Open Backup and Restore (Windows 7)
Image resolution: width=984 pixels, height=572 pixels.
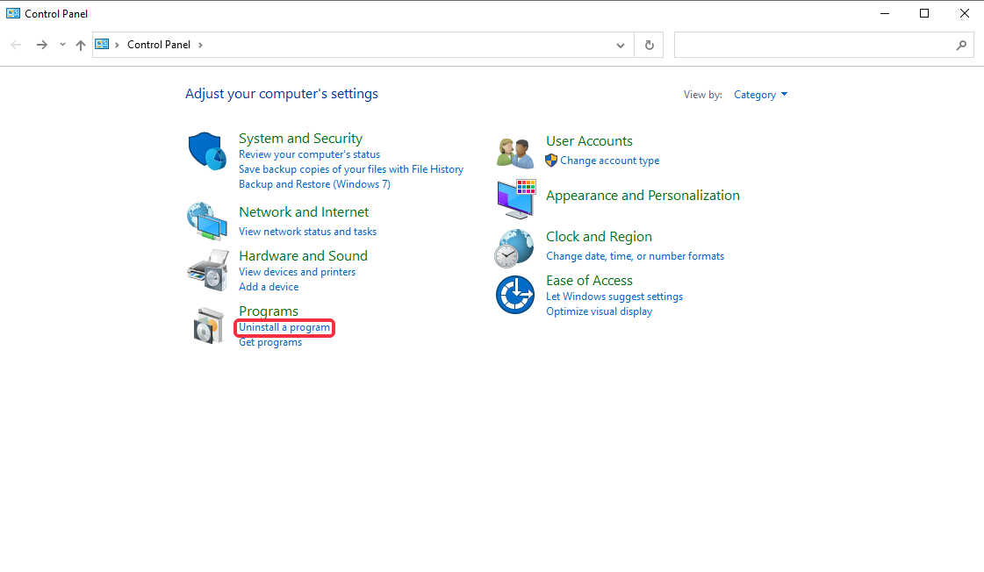click(314, 184)
